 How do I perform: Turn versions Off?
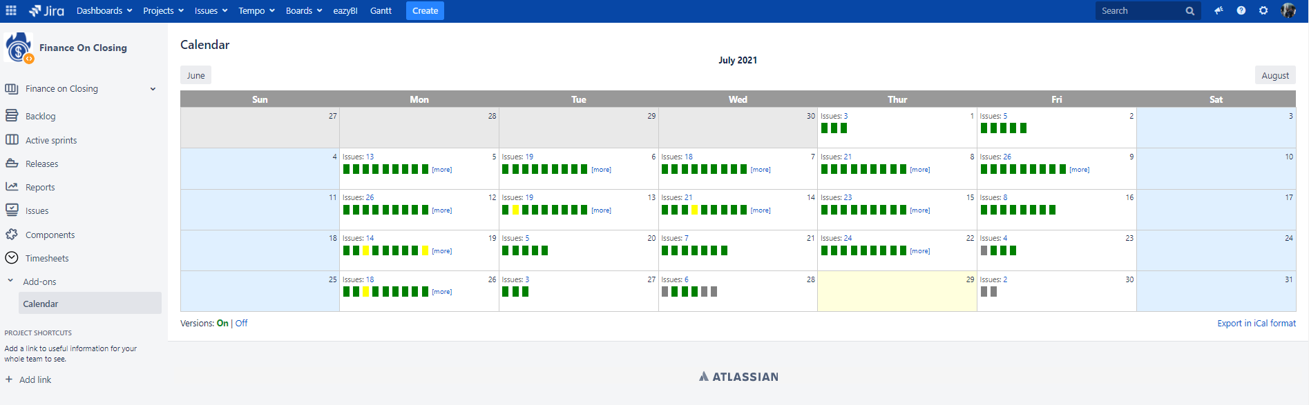click(241, 323)
